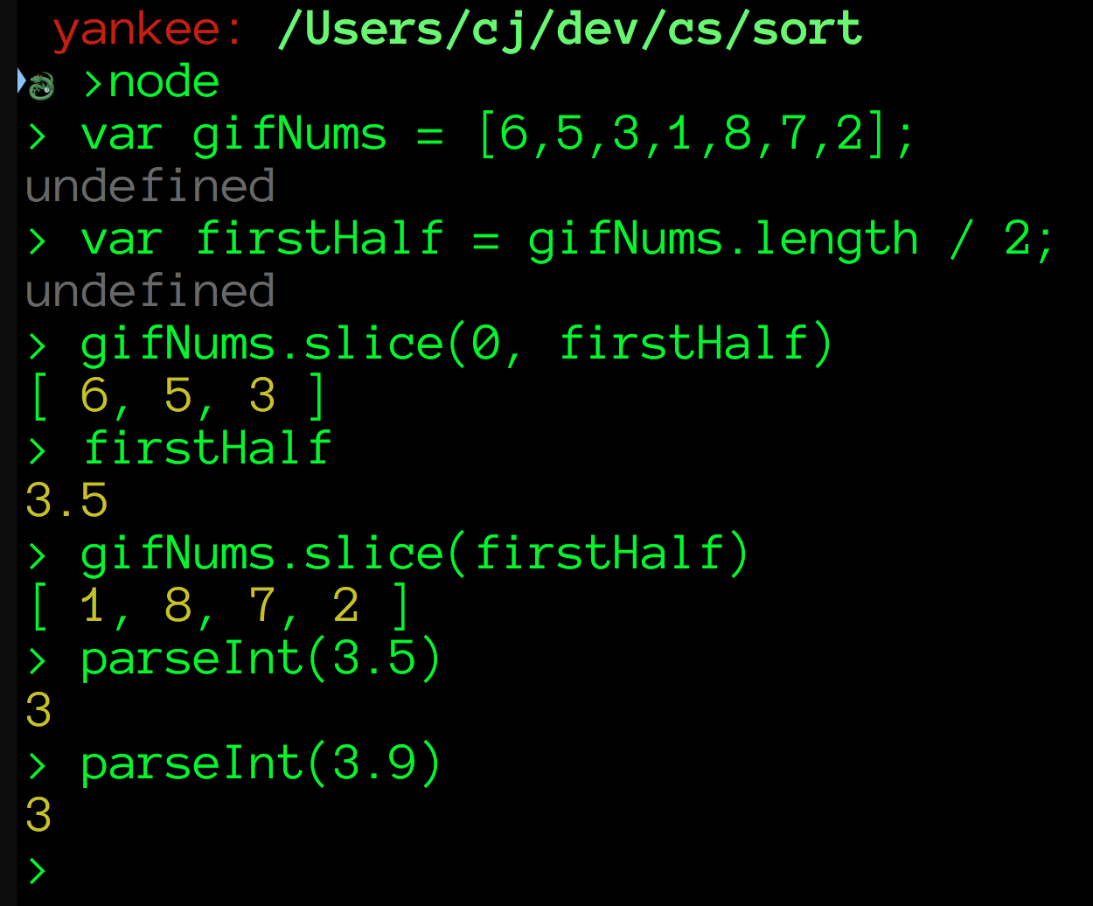Image resolution: width=1093 pixels, height=906 pixels.
Task: Click the "gifNums.slice(0, firstHalf)" command
Action: [456, 343]
